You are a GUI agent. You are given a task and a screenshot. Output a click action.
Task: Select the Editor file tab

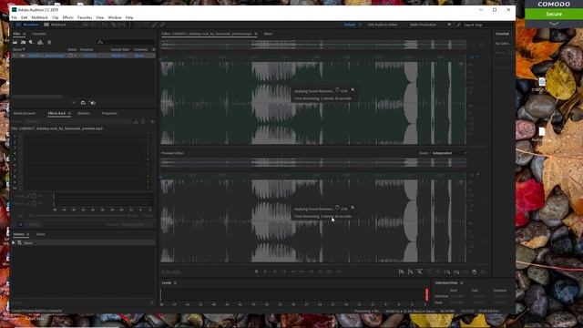[207, 34]
